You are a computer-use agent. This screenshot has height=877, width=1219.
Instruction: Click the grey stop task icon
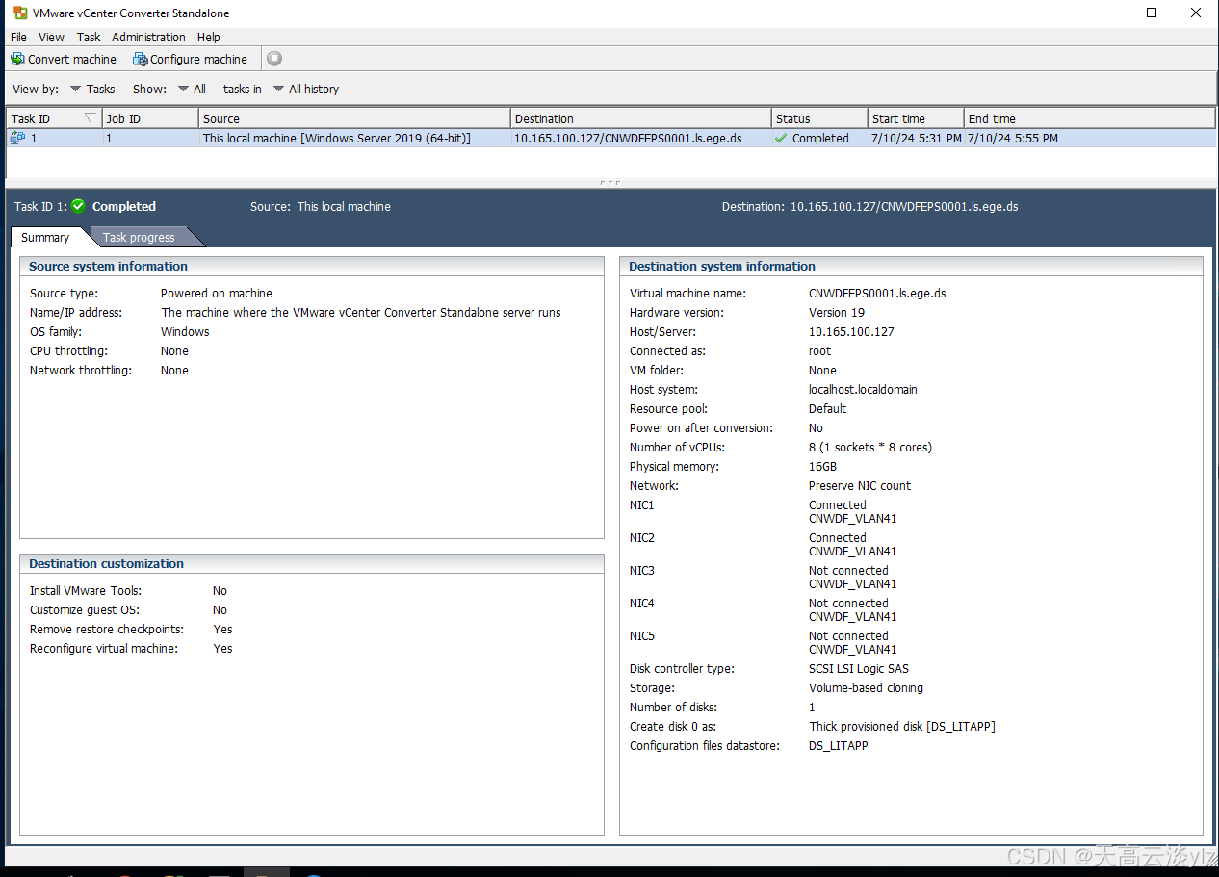point(274,59)
